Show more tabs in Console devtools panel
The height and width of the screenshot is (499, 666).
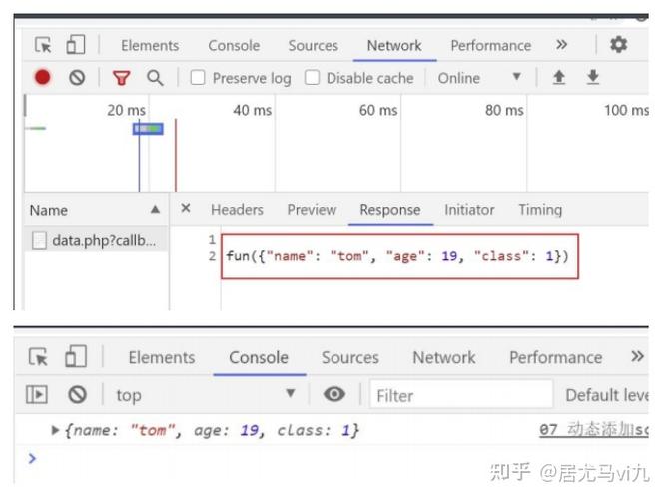point(637,356)
